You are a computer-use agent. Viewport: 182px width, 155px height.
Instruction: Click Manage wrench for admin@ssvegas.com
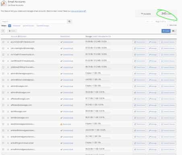(153, 86)
